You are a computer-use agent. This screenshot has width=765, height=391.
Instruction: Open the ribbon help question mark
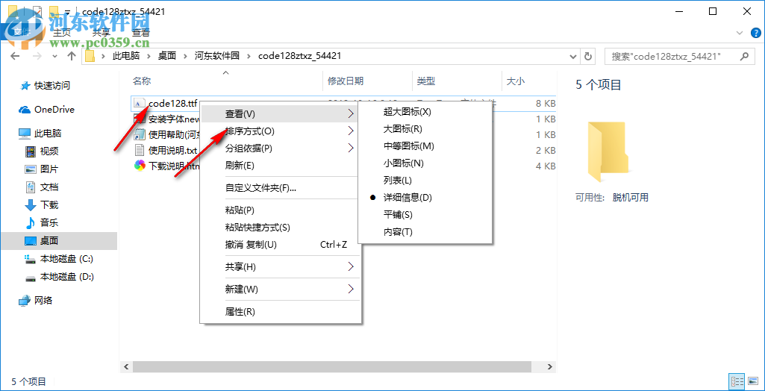(755, 33)
